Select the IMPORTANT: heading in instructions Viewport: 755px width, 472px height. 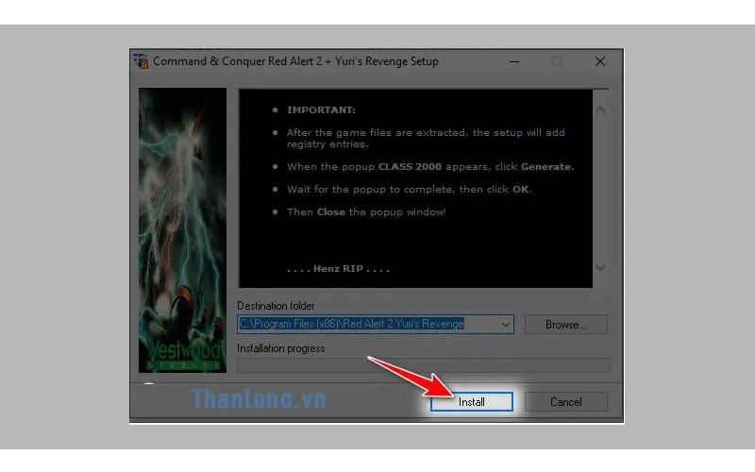pyautogui.click(x=321, y=110)
